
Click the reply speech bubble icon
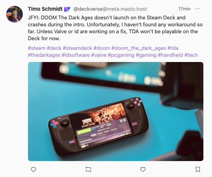[x=33, y=169]
